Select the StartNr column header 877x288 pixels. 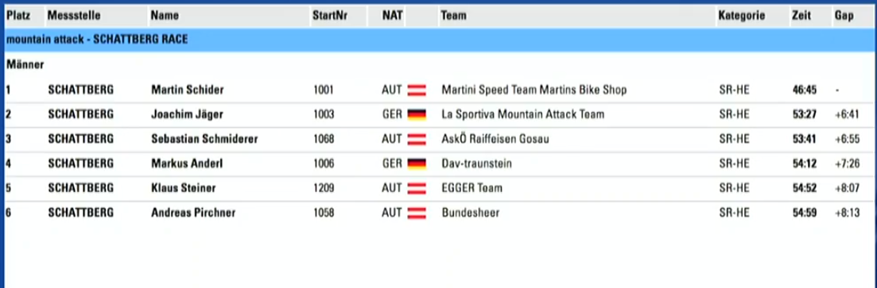[x=330, y=16]
